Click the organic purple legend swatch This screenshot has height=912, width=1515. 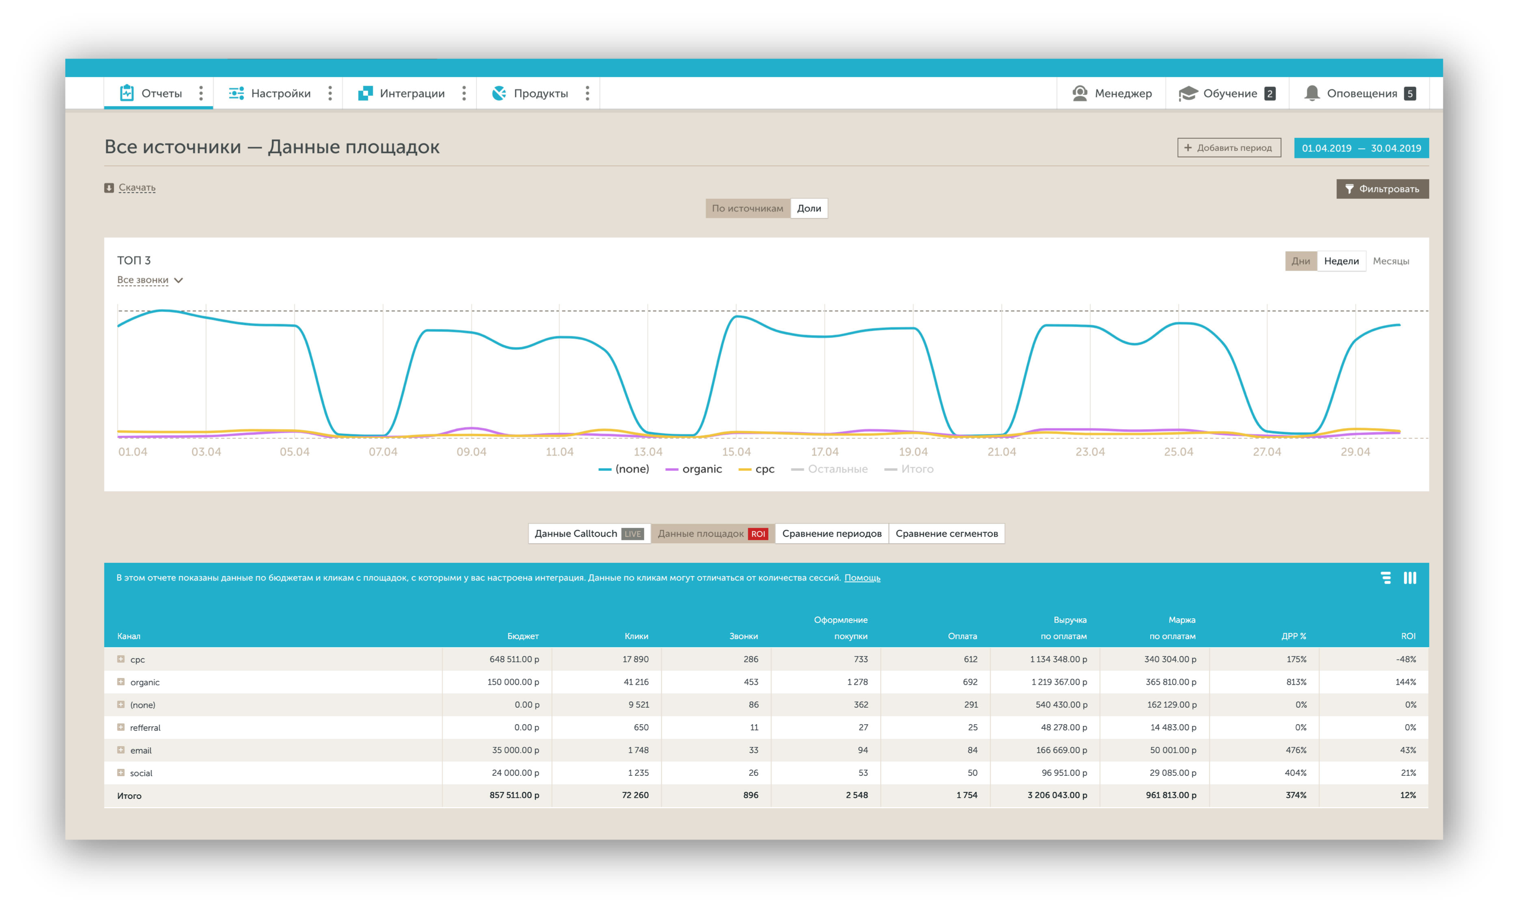coord(671,469)
